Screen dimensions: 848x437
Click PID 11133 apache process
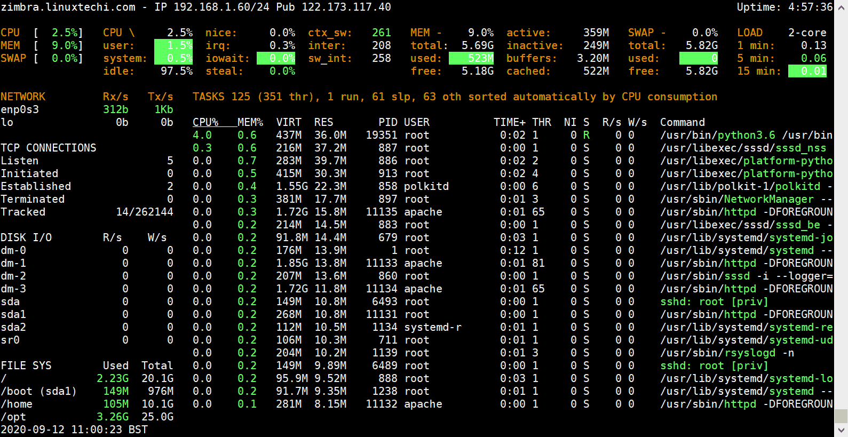pyautogui.click(x=382, y=263)
